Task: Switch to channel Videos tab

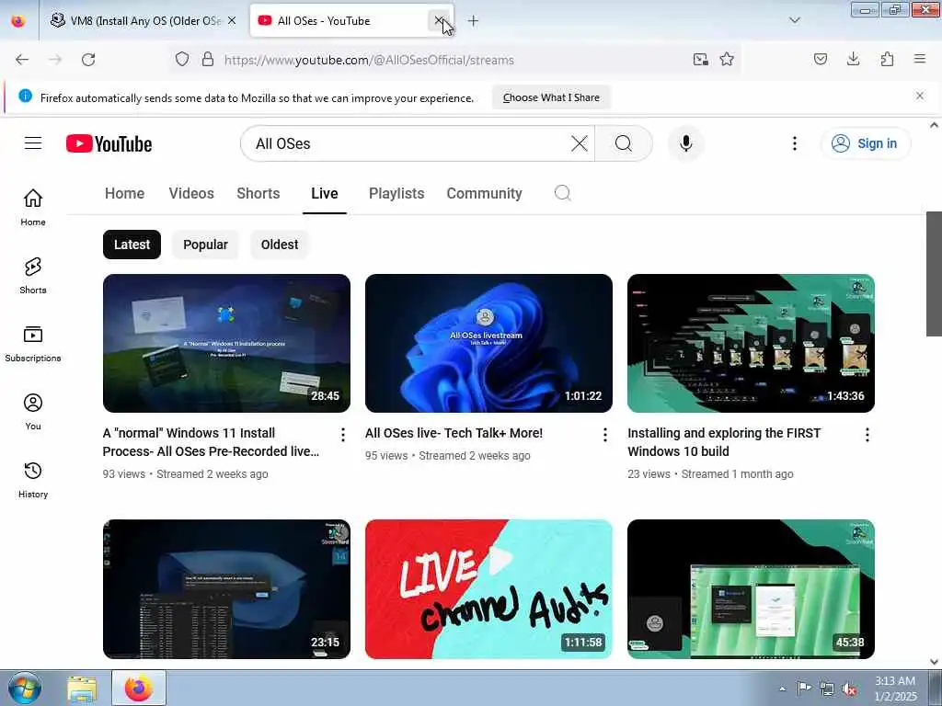Action: pyautogui.click(x=191, y=193)
